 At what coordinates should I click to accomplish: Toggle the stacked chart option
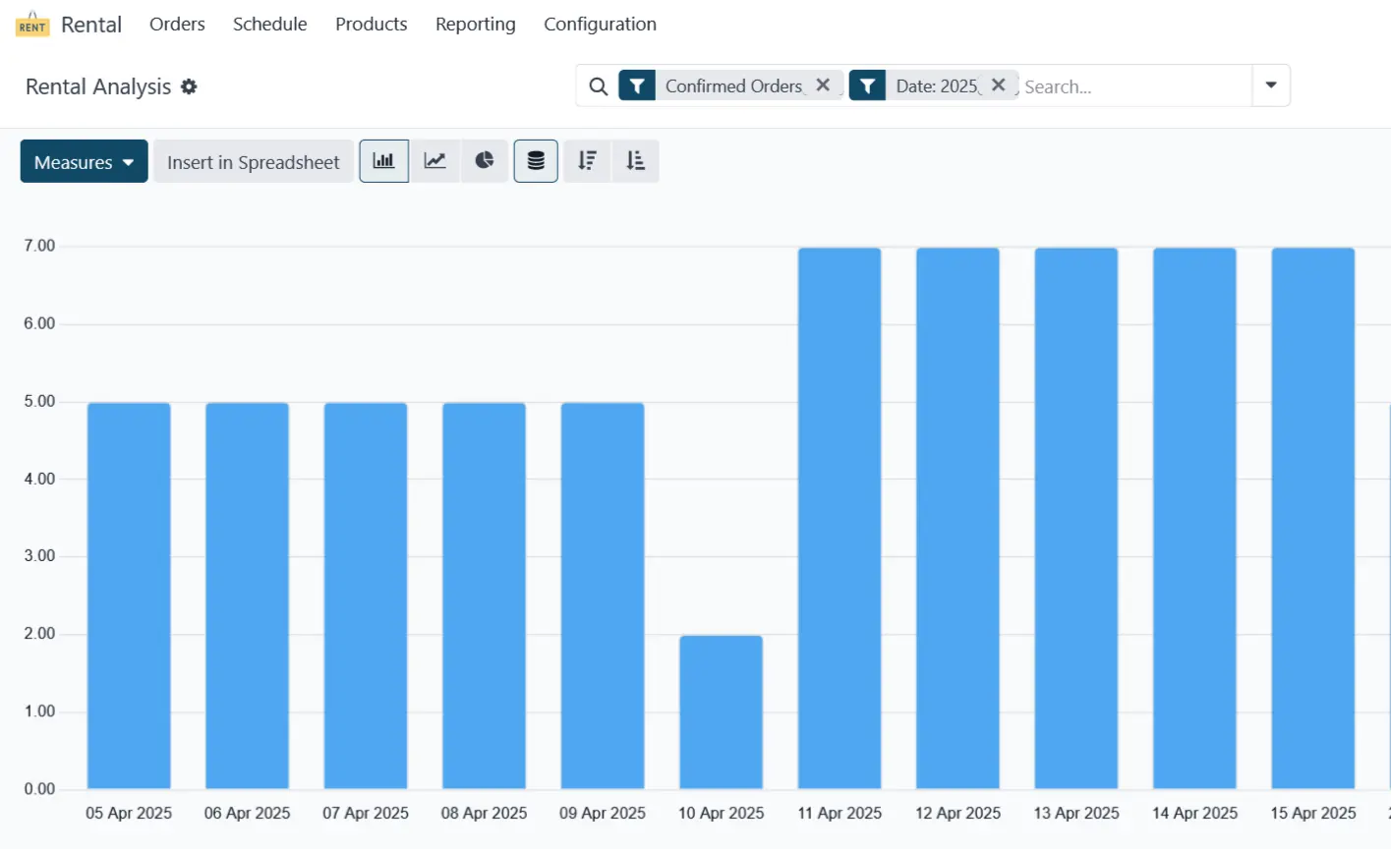pyautogui.click(x=536, y=161)
